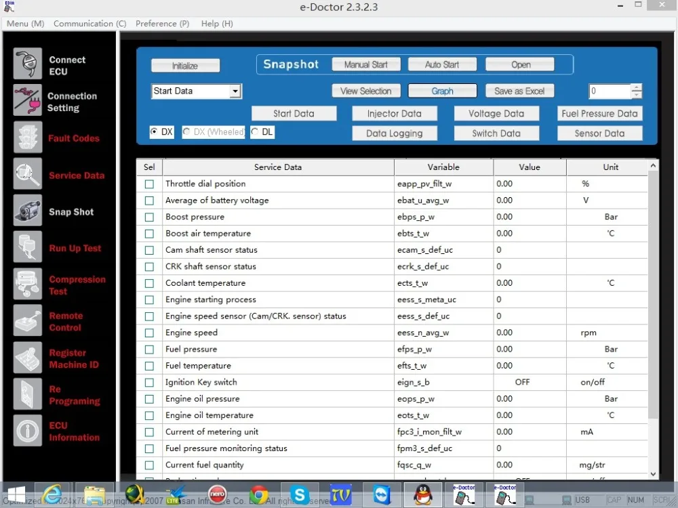Select the DX radio button

[154, 131]
